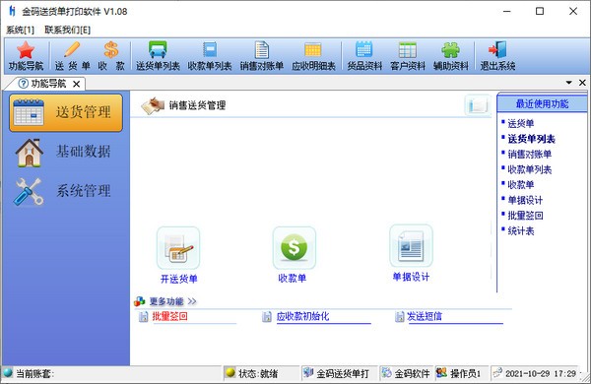Click the 操作员1 status bar entry
This screenshot has height=384, width=591.
click(465, 373)
